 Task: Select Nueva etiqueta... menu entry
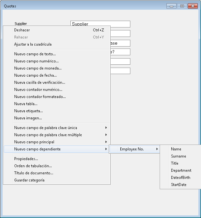[x=57, y=111]
